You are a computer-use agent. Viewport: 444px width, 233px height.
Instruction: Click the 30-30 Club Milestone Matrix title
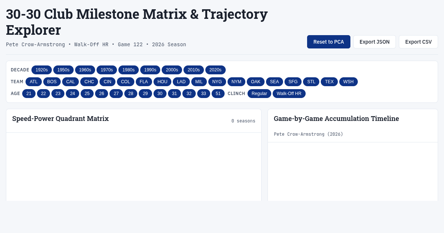[137, 22]
